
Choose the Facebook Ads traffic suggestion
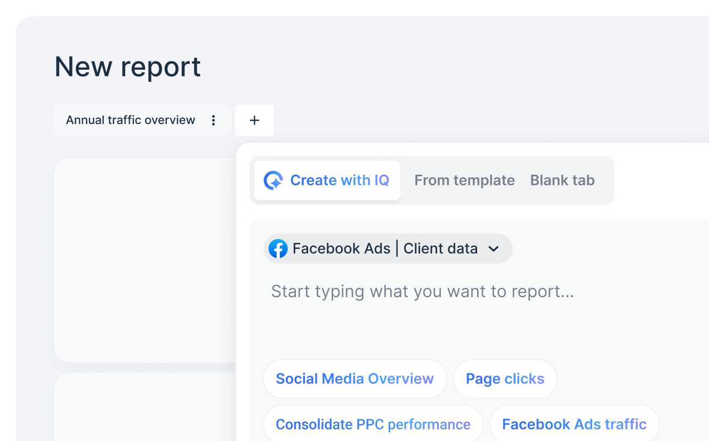[x=574, y=424]
